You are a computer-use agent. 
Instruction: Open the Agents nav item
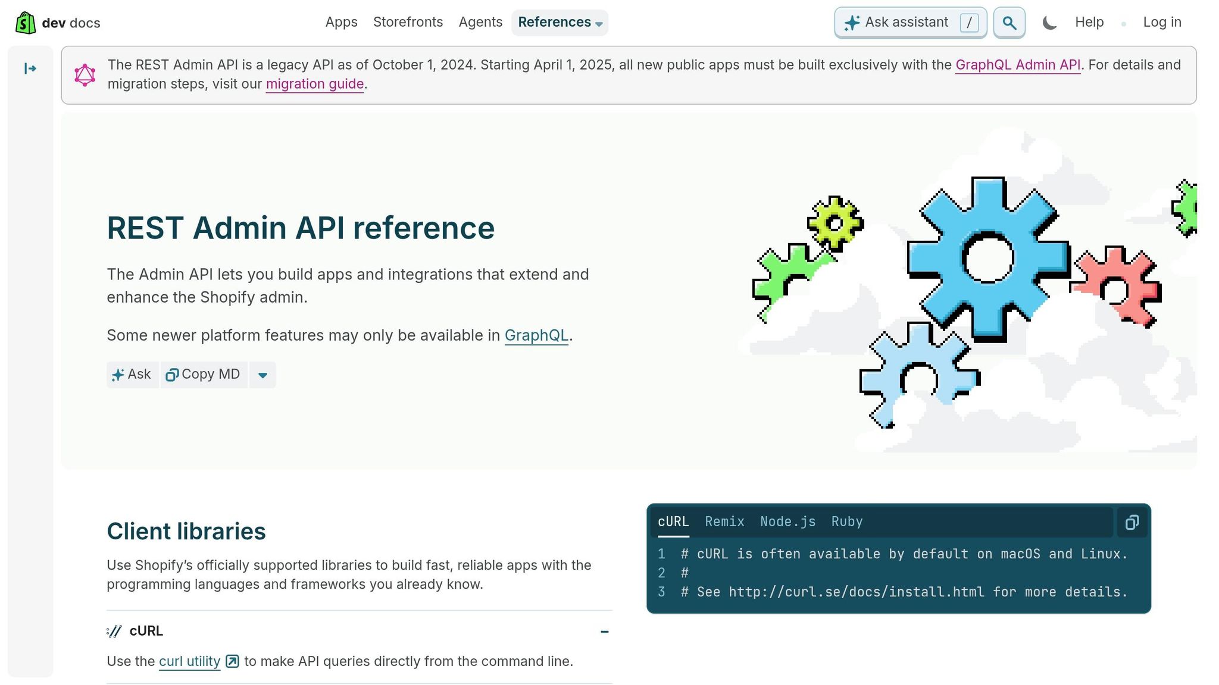(x=480, y=22)
